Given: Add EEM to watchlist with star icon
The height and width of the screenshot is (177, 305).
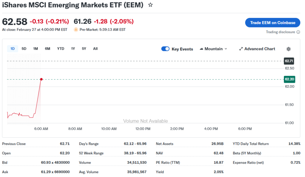Looking at the screenshot, I should (150, 5).
